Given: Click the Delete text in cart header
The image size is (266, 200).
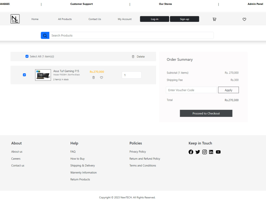Looking at the screenshot, I should click(141, 57).
